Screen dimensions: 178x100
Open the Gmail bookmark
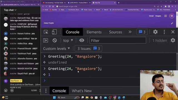pyautogui.click(x=45, y=10)
